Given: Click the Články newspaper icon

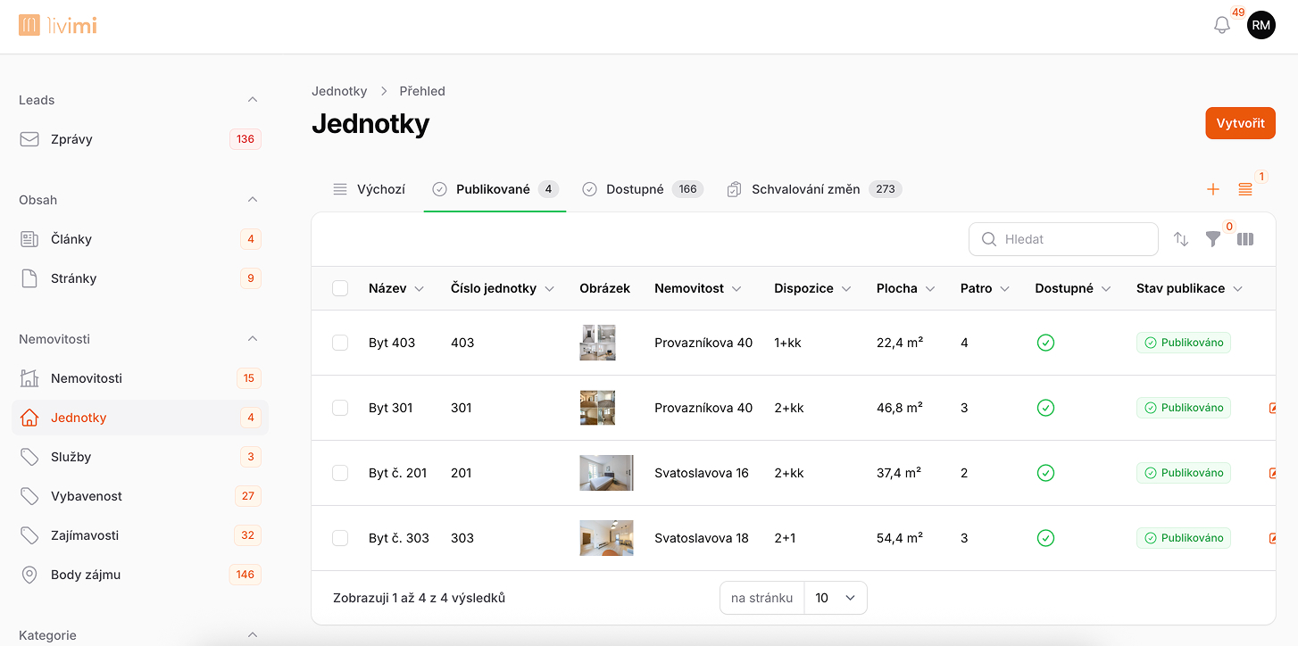Looking at the screenshot, I should 29,239.
